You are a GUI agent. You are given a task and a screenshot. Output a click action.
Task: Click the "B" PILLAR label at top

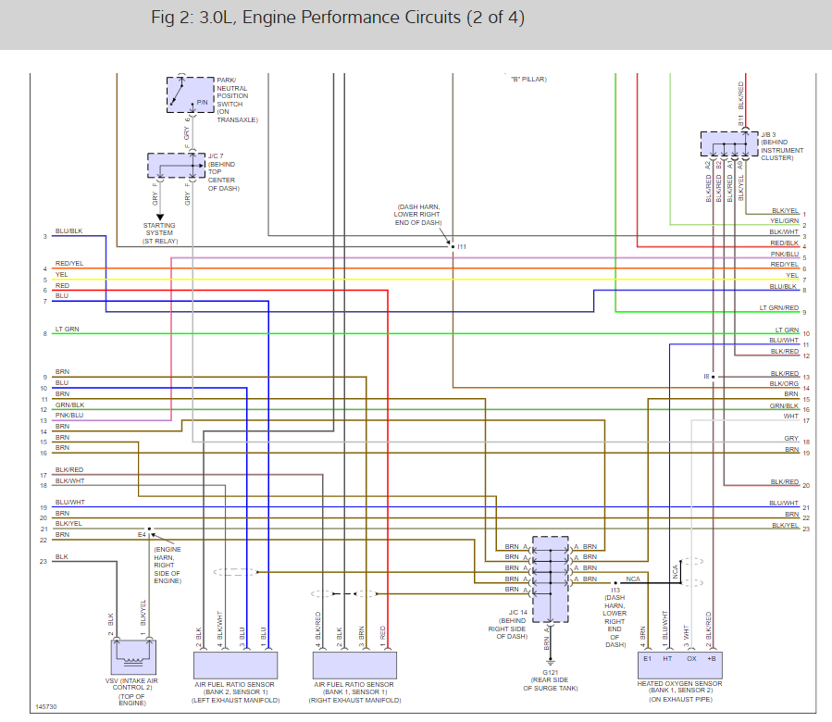[x=528, y=79]
